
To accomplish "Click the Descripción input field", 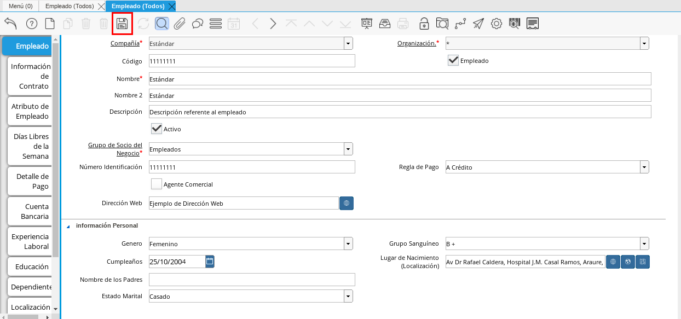I will (x=400, y=112).
